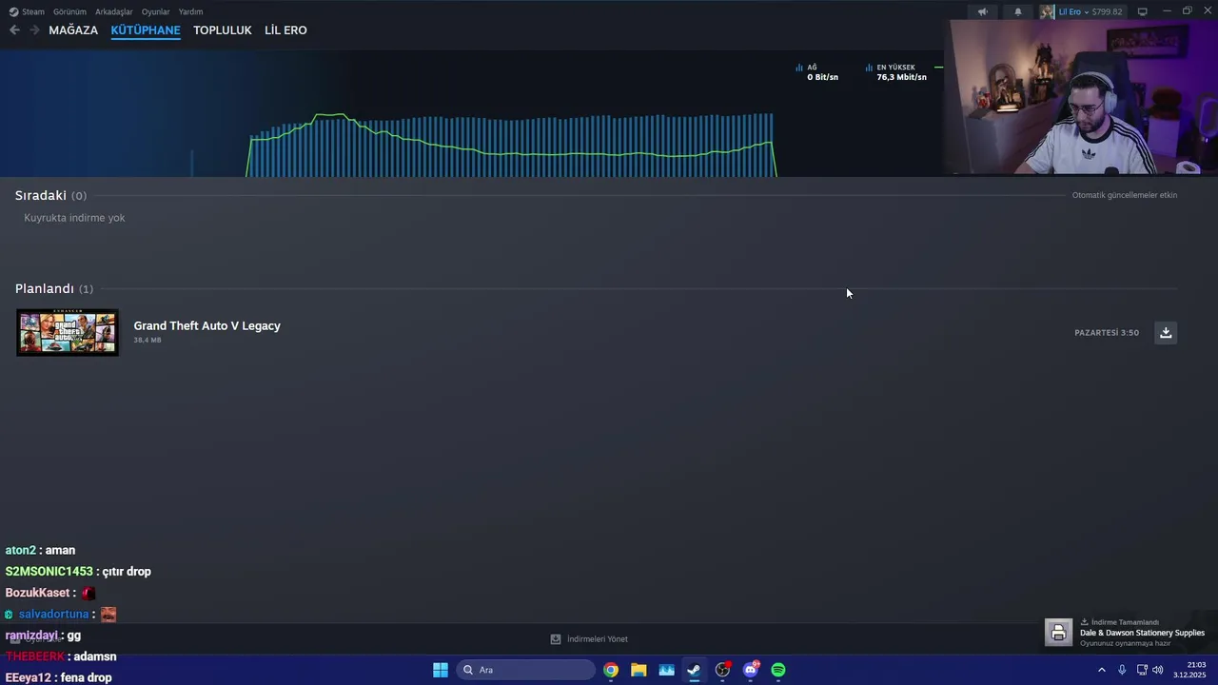Viewport: 1218px width, 685px height.
Task: Open the Lil Ero account dropdown
Action: [x=1074, y=11]
